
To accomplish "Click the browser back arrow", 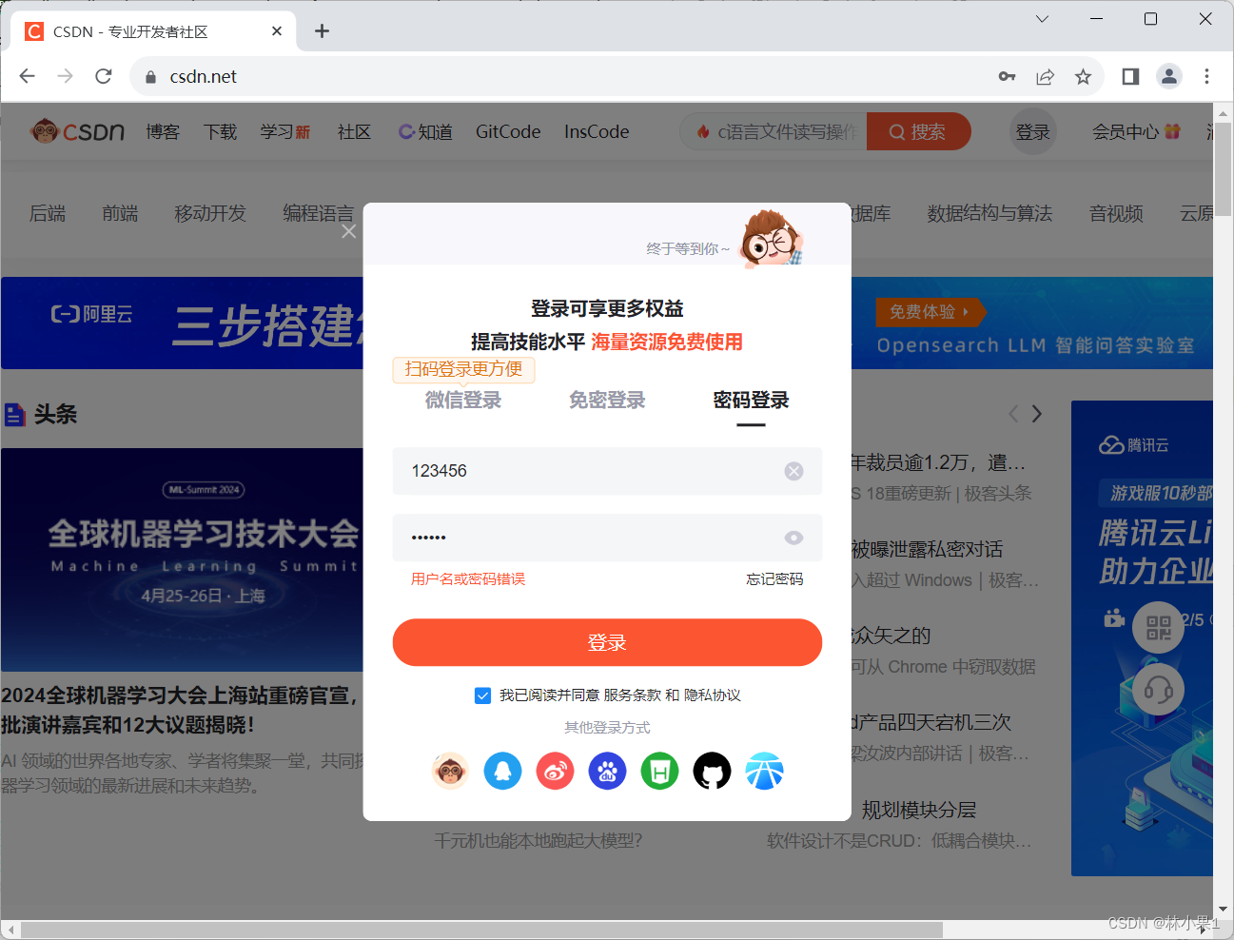I will (x=27, y=76).
